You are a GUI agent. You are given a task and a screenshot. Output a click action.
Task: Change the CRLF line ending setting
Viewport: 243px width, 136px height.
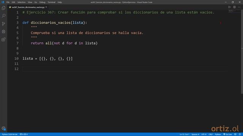210,134
